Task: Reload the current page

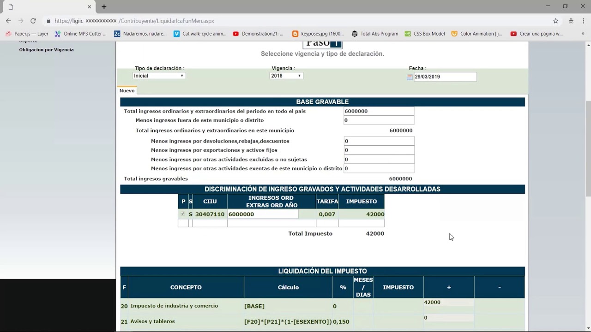Action: 33,21
